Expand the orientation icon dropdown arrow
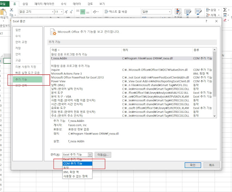 click(98, 12)
